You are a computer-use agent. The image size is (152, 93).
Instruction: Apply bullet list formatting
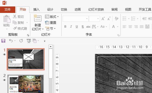click(x=125, y=18)
